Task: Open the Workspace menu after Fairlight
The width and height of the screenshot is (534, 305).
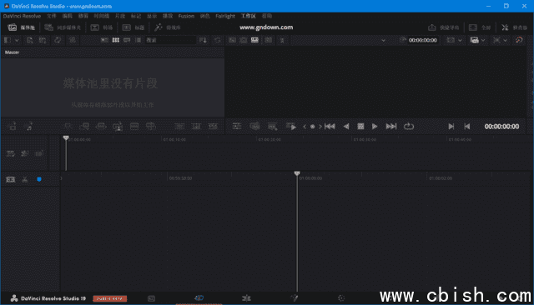Action: point(249,16)
